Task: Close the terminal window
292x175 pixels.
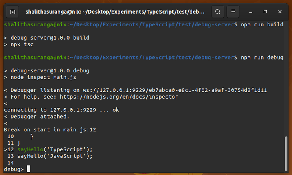Action: click(x=280, y=12)
